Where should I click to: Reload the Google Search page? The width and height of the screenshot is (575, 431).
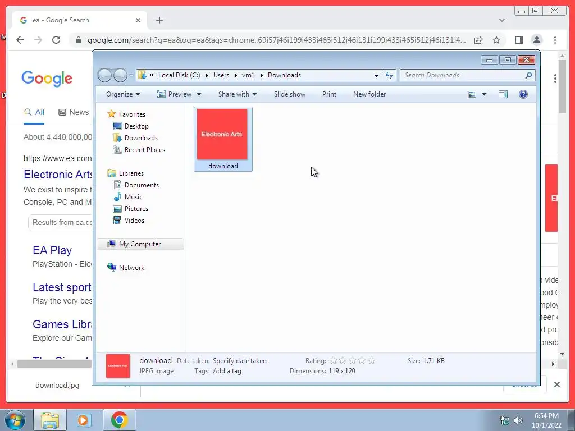click(x=56, y=40)
